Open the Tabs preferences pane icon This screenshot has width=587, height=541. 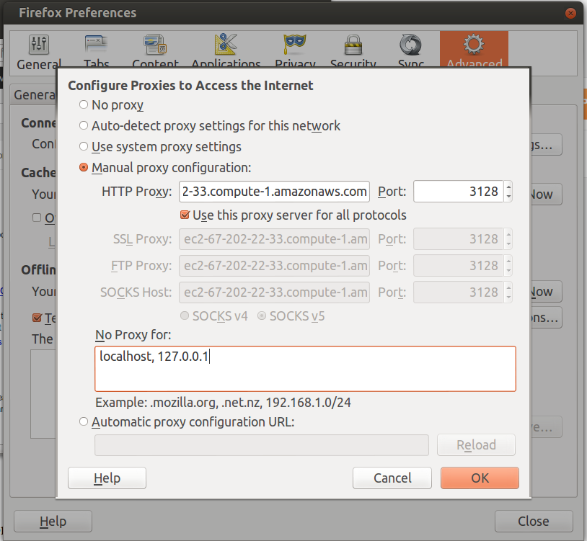[x=96, y=45]
